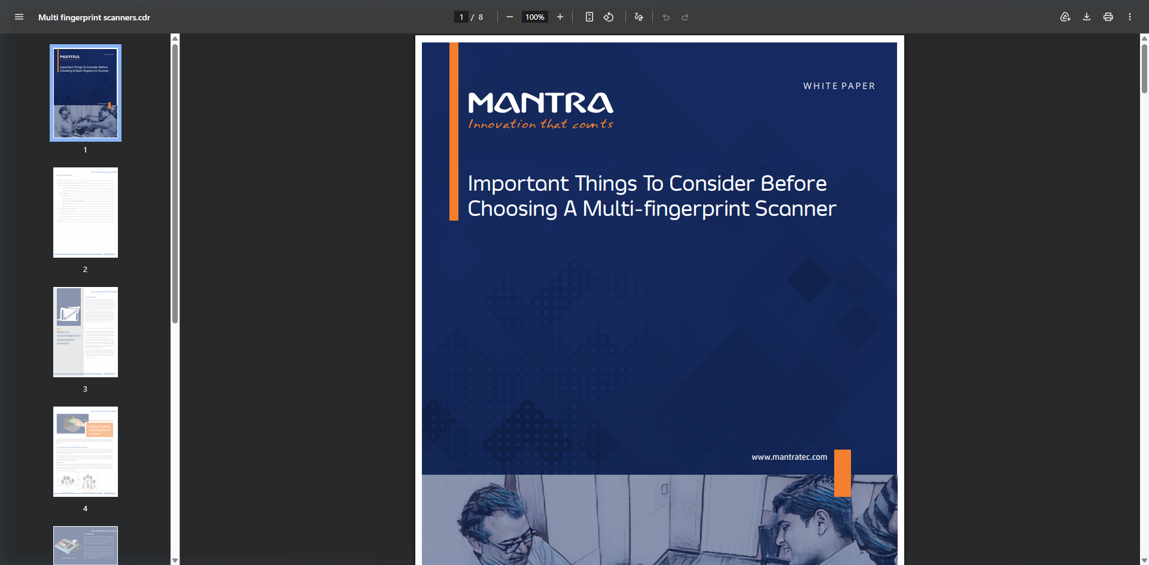This screenshot has width=1149, height=565.
Task: Click the 100% zoom level field
Action: [535, 17]
